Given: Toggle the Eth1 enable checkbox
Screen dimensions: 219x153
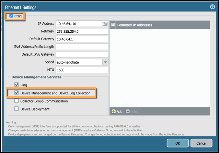Looking at the screenshot, I should tap(11, 16).
